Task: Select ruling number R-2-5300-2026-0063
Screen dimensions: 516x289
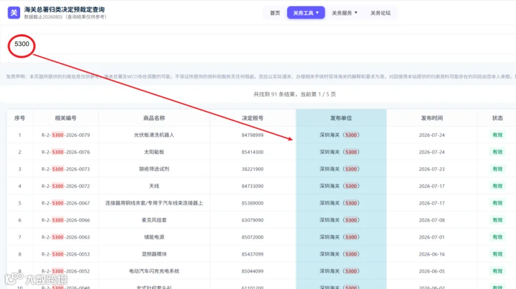Action: coord(66,237)
